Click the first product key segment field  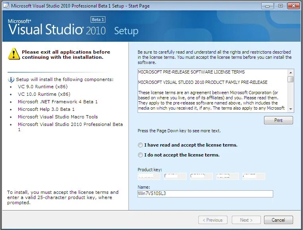(149, 176)
